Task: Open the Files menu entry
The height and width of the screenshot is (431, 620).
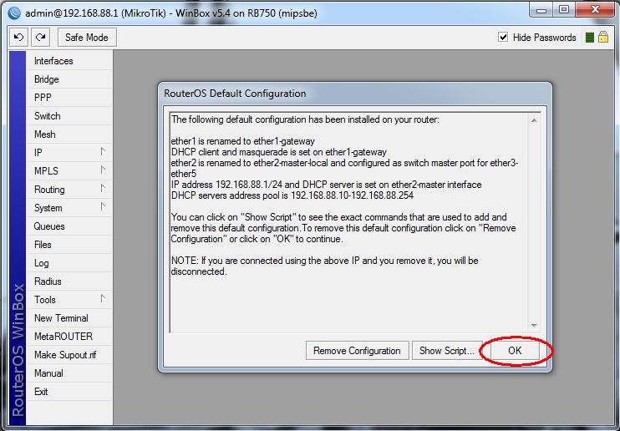Action: 43,245
